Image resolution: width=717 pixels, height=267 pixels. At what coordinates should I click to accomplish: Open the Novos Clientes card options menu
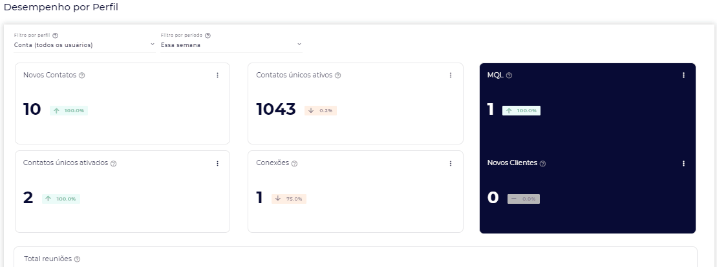tap(683, 164)
